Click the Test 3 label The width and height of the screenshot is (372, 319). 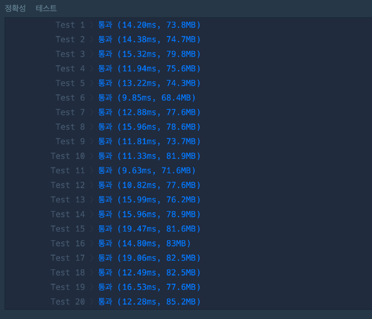pos(70,54)
